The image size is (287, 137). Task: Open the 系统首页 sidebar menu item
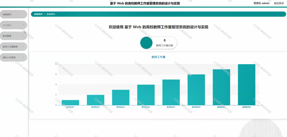pyautogui.click(x=13, y=15)
